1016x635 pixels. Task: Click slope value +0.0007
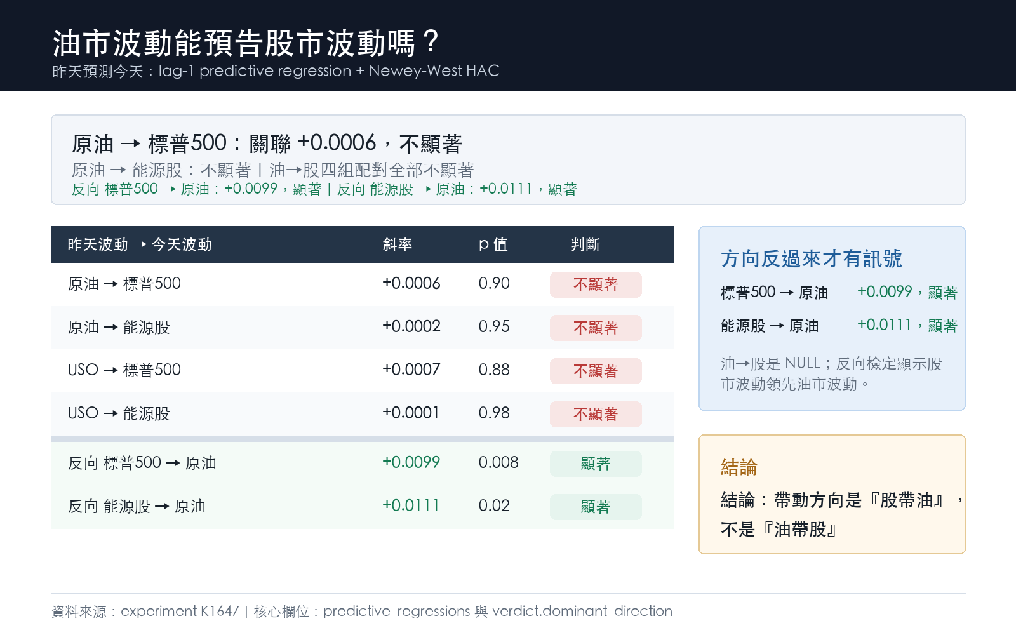tap(411, 370)
